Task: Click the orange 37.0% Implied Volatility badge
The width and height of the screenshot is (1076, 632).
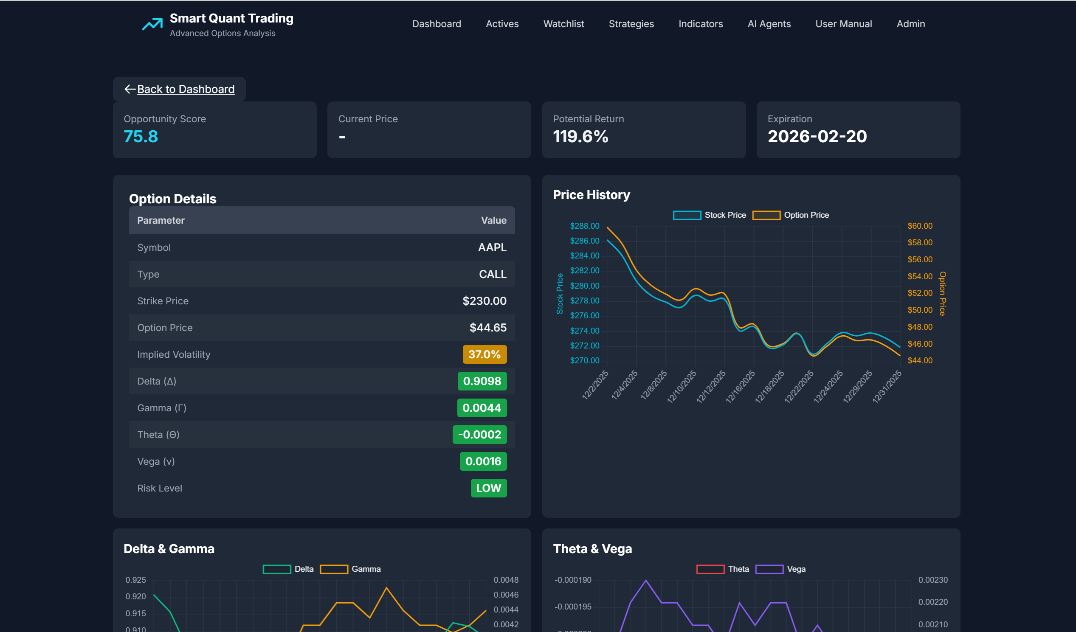Action: [484, 354]
